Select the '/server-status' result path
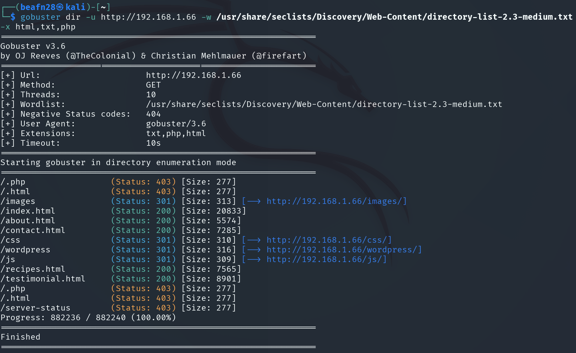The width and height of the screenshot is (576, 353). (35, 308)
